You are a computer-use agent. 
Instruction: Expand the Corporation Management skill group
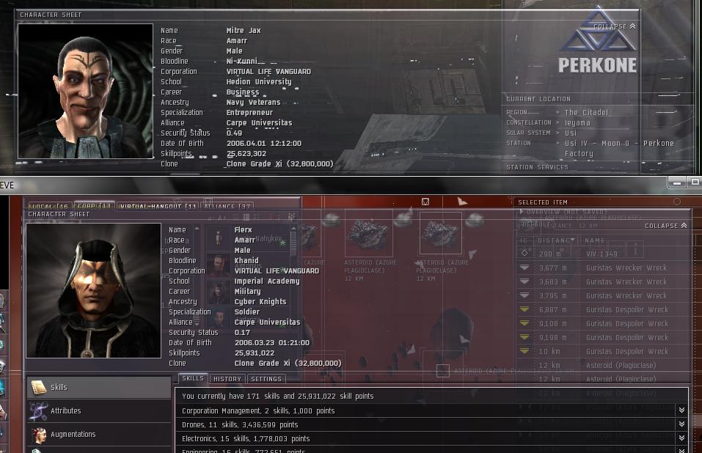pyautogui.click(x=681, y=410)
